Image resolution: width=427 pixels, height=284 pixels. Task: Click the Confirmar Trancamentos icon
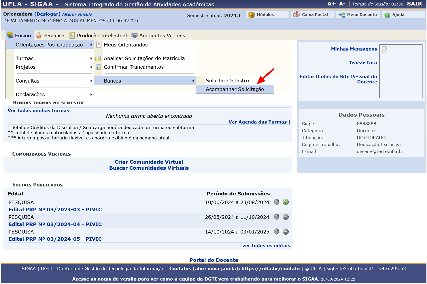click(x=99, y=67)
